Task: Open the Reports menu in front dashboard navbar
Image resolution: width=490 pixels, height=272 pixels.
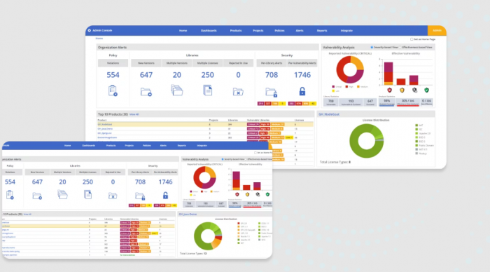Action: [x=181, y=146]
